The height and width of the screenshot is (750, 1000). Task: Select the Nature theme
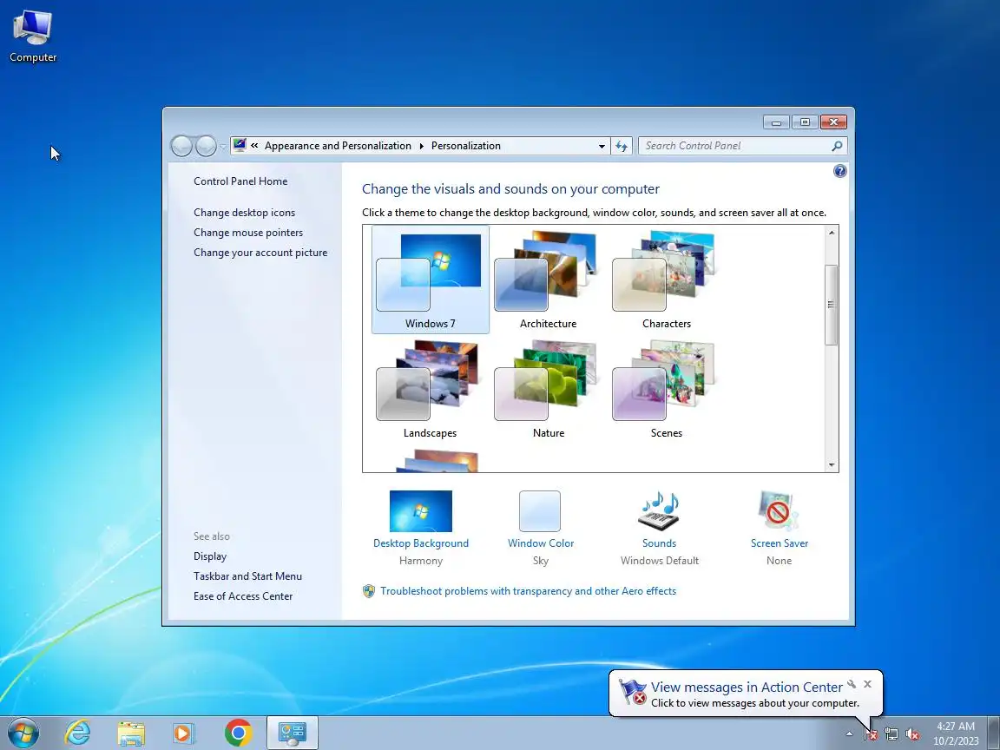click(x=548, y=389)
